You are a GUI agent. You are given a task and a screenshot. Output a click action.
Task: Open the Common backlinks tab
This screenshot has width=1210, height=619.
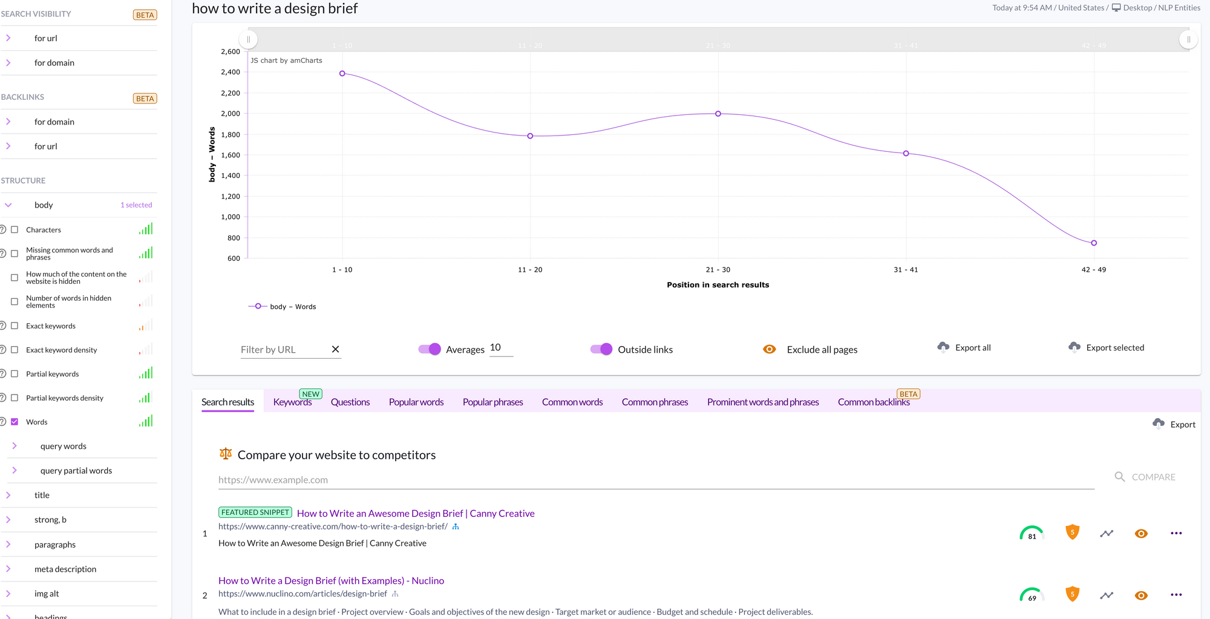pyautogui.click(x=873, y=402)
